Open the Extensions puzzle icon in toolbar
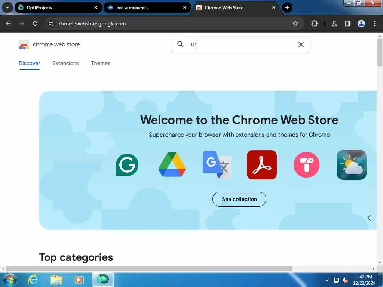 [314, 24]
